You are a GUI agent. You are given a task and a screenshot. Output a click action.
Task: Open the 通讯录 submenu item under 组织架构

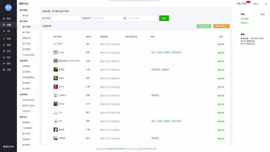(25, 16)
